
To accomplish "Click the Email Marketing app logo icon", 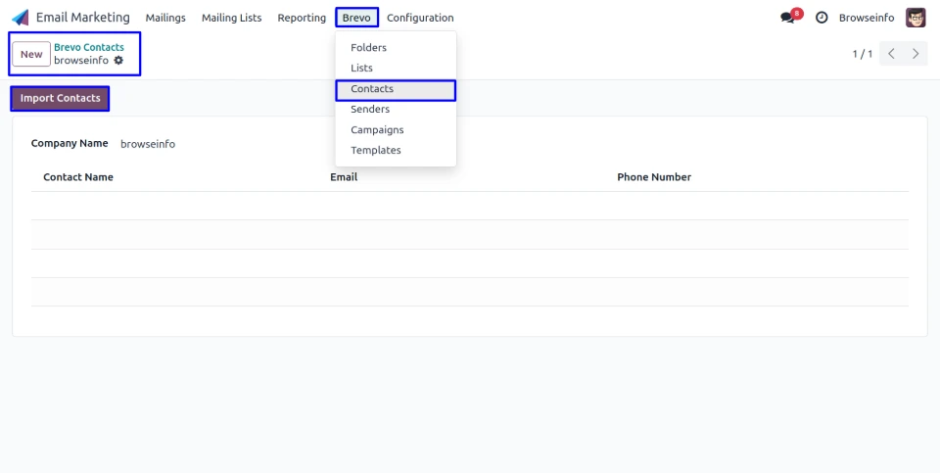I will (x=21, y=18).
